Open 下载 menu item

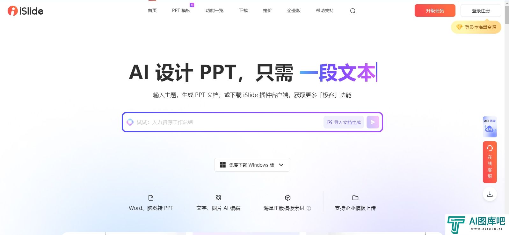point(243,10)
